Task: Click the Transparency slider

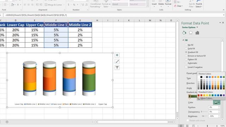Action: (x=204, y=111)
